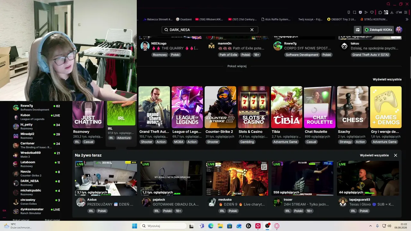This screenshot has height=231, width=411.
Task: Select the Gambling tag under Slots & Casino
Action: [x=247, y=142]
